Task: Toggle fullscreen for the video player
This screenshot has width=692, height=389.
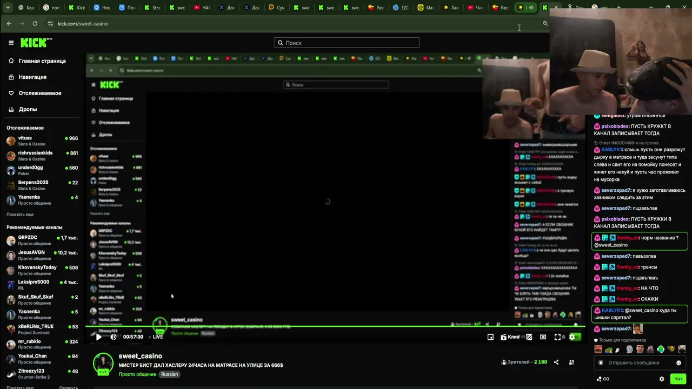Action: tap(557, 337)
